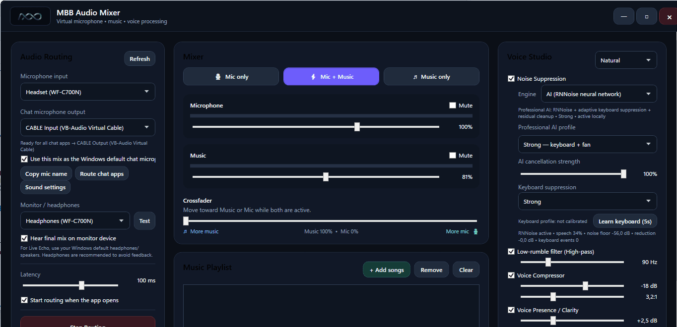
Task: Click the microphone icon beside More mic
Action: pos(475,231)
